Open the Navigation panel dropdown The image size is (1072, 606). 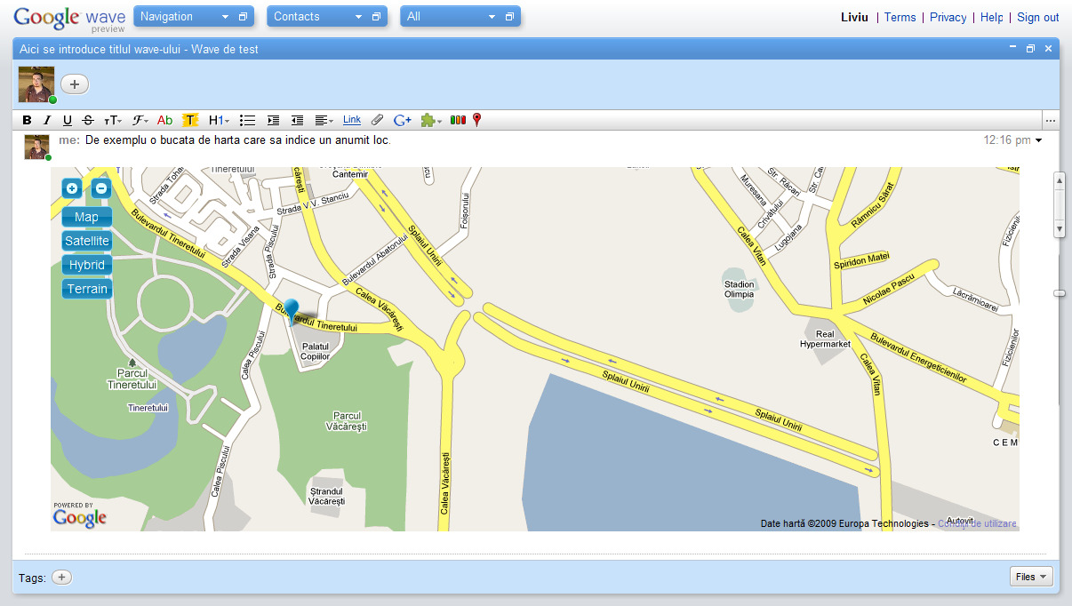(x=225, y=17)
